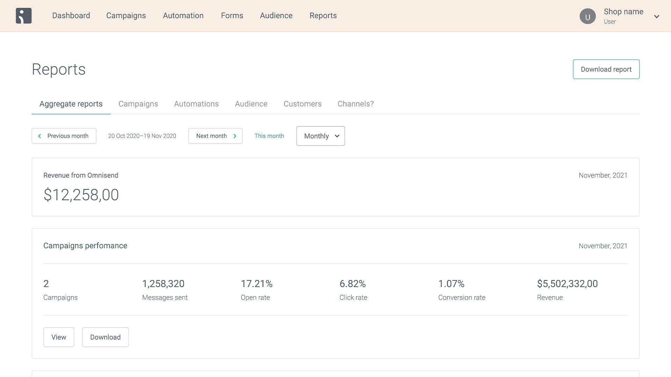Click the $12,258,00 revenue value
671x377 pixels.
pos(81,195)
